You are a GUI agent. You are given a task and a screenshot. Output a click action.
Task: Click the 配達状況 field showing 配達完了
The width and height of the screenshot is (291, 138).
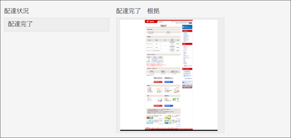(x=56, y=25)
